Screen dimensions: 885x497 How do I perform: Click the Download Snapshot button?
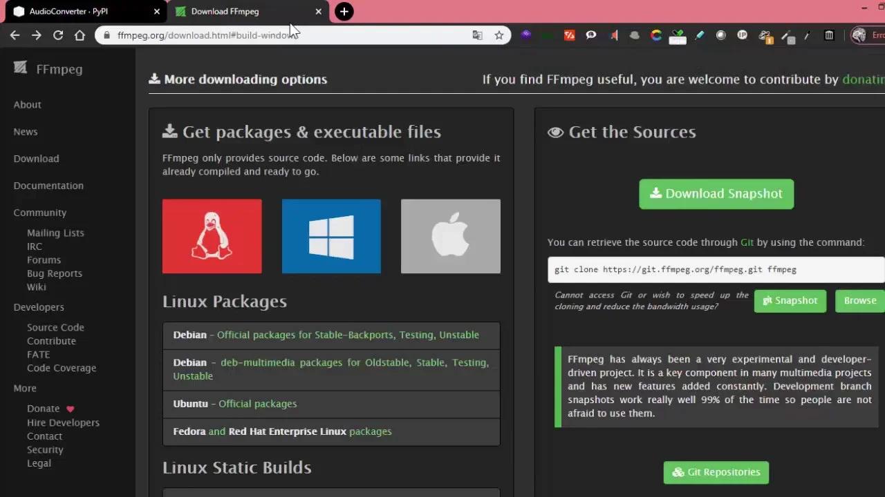click(716, 194)
